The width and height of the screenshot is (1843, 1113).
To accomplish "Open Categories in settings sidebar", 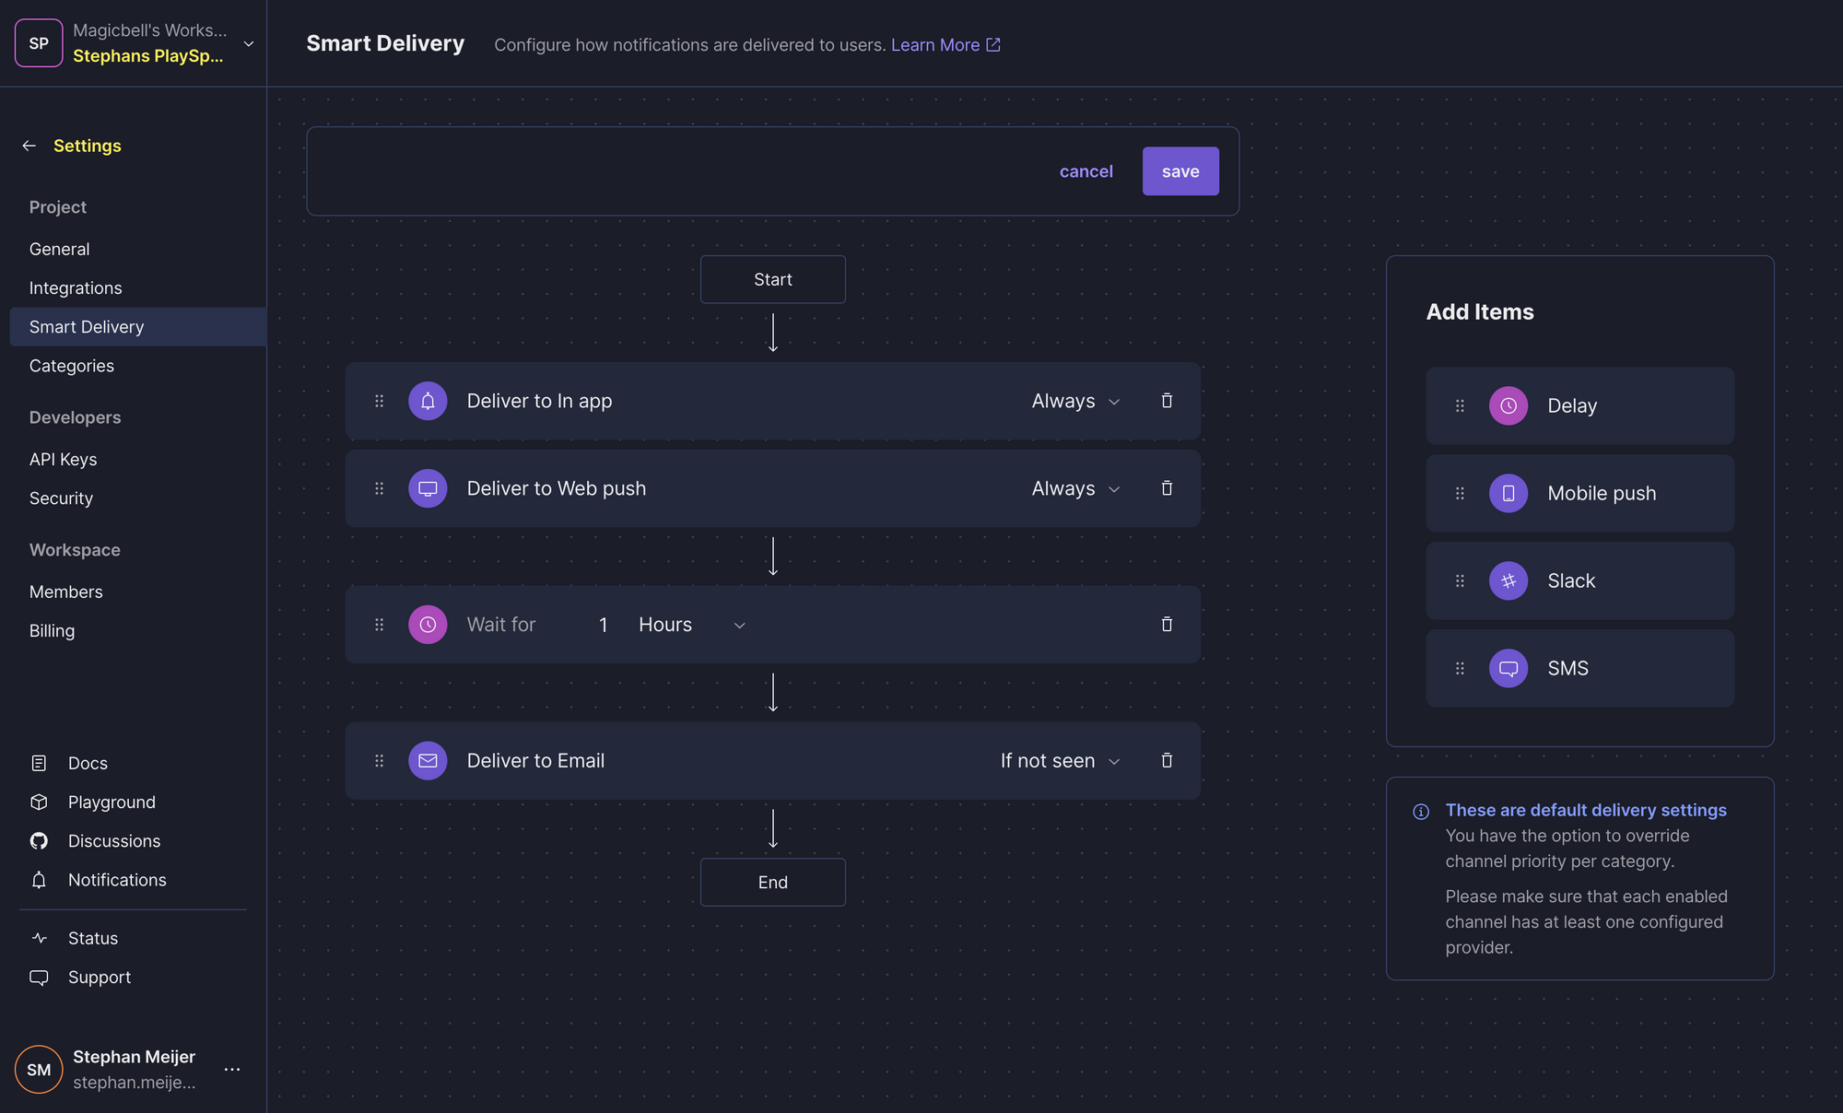I will click(x=72, y=366).
